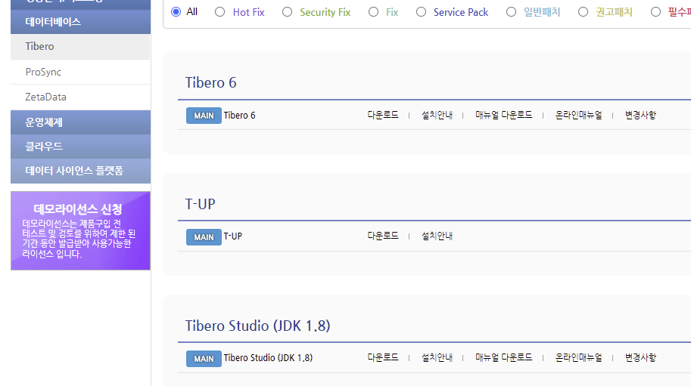Select the All radio button

pyautogui.click(x=176, y=12)
